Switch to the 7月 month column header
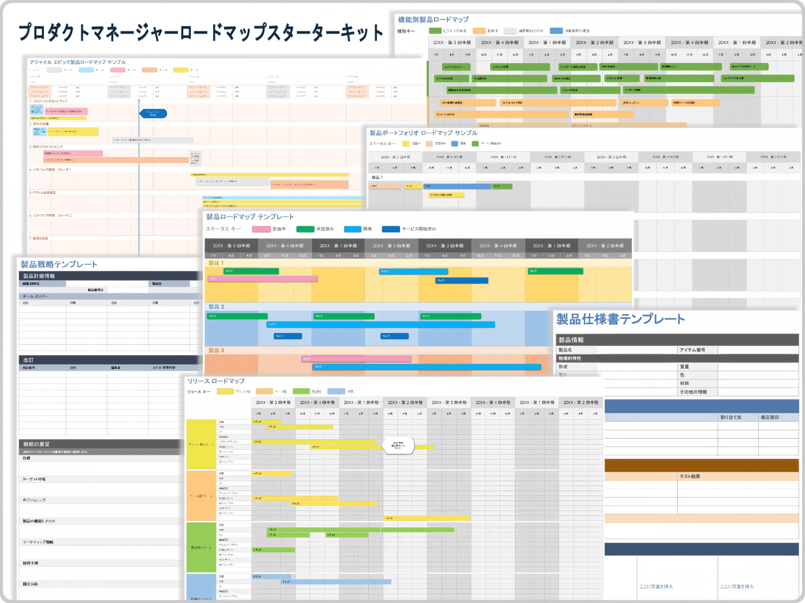 213,255
